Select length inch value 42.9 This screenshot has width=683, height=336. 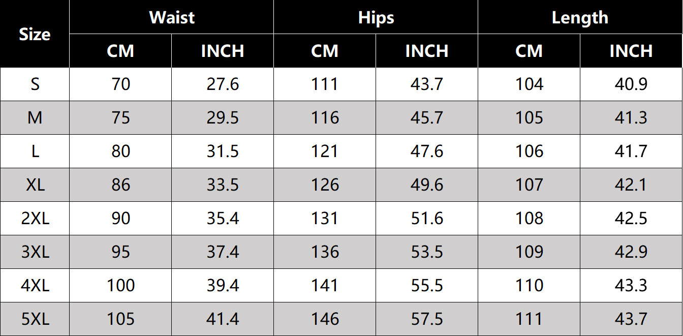coord(631,252)
